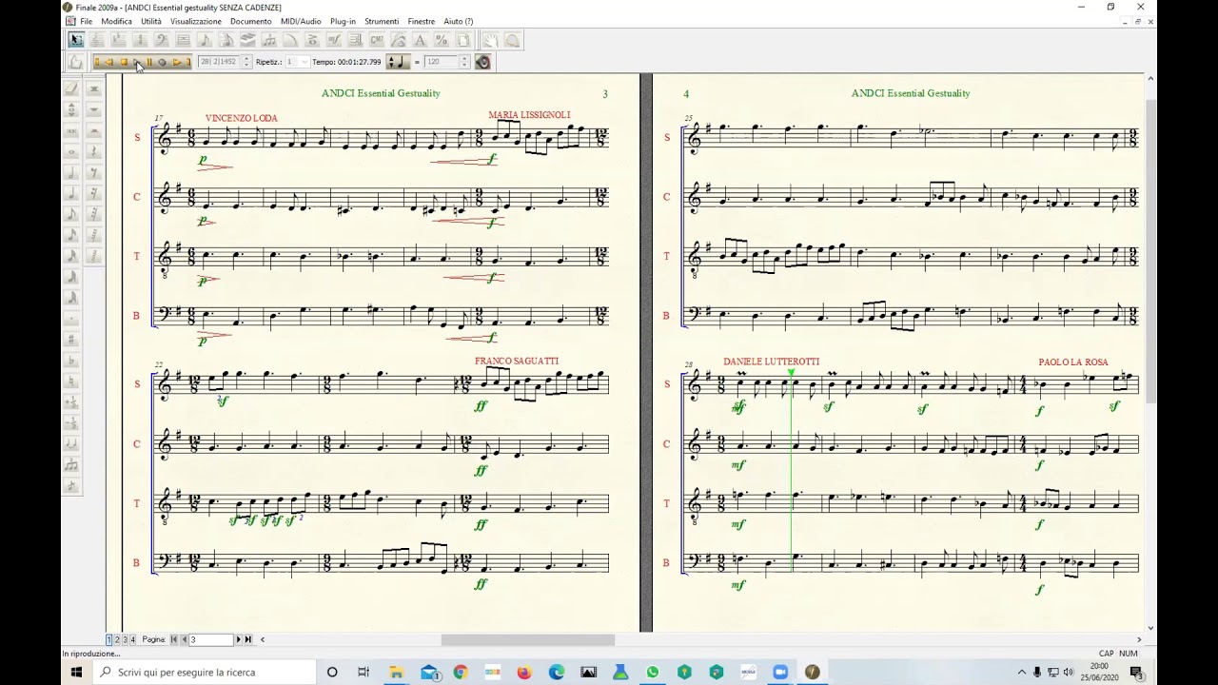The image size is (1218, 685).
Task: Open the Strumenti menu
Action: pos(382,21)
